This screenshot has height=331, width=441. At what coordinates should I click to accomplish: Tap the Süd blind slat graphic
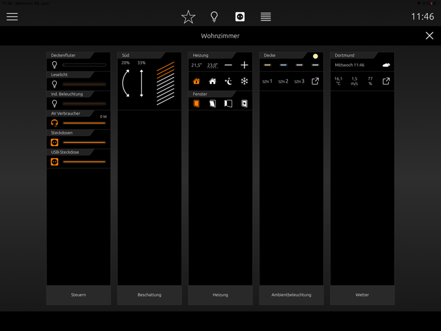[x=165, y=83]
